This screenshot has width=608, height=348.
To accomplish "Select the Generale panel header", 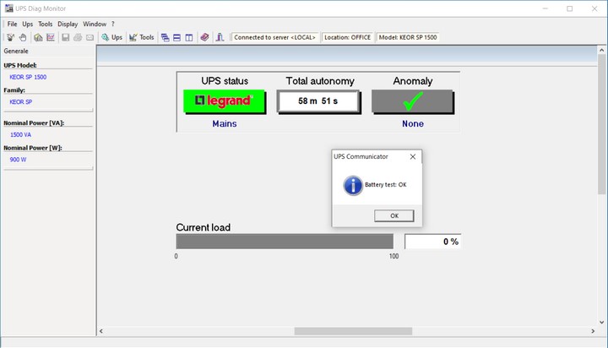I will pos(16,52).
